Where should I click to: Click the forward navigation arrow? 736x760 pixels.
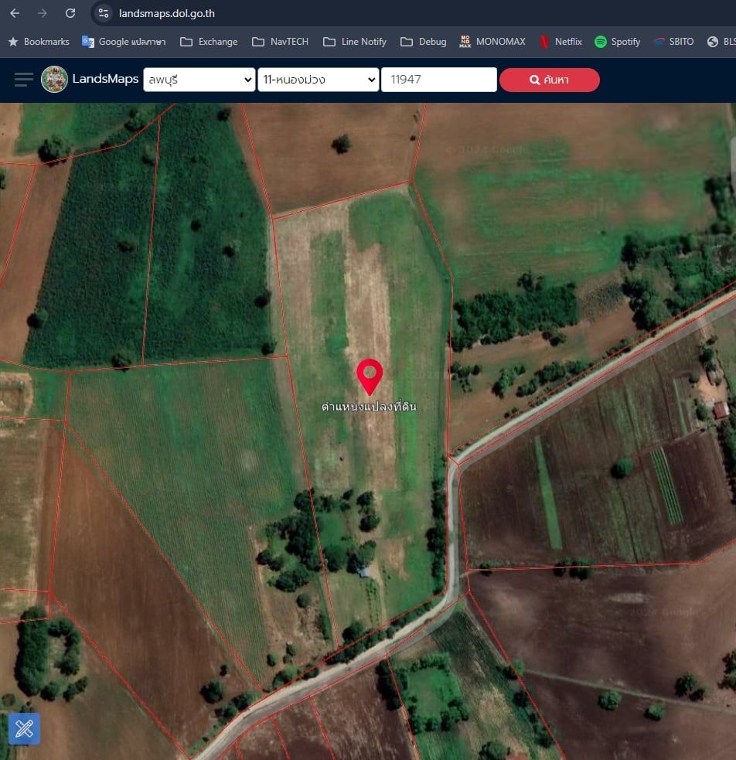pyautogui.click(x=43, y=13)
